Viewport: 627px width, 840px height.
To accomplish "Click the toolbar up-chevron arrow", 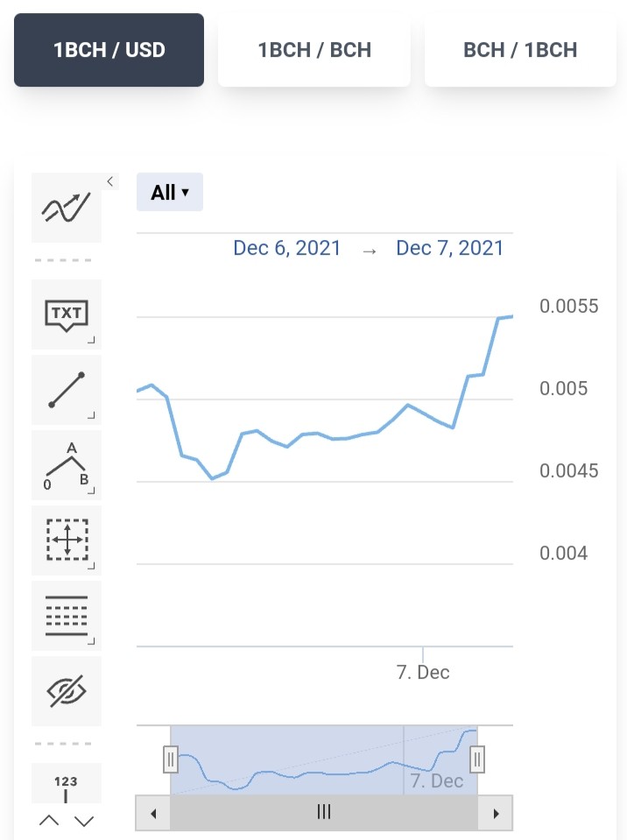I will (x=49, y=820).
